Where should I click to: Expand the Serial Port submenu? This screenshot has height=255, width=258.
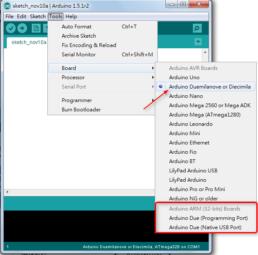[102, 87]
